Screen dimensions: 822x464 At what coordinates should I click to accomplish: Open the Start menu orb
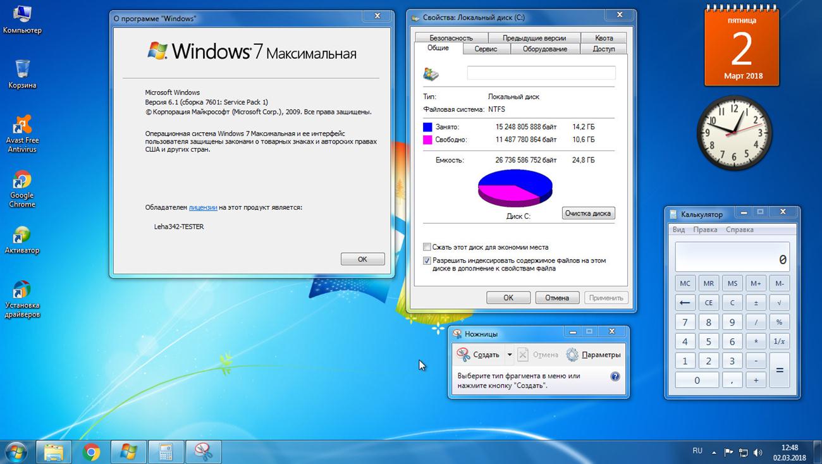[x=16, y=451]
